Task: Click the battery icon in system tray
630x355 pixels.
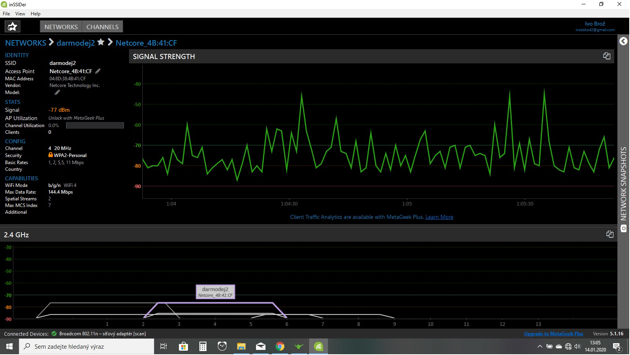Action: pyautogui.click(x=549, y=347)
